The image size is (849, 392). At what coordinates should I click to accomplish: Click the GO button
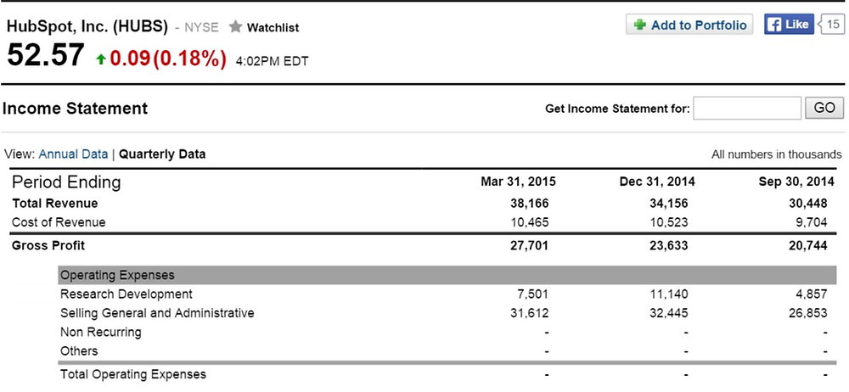(x=824, y=108)
